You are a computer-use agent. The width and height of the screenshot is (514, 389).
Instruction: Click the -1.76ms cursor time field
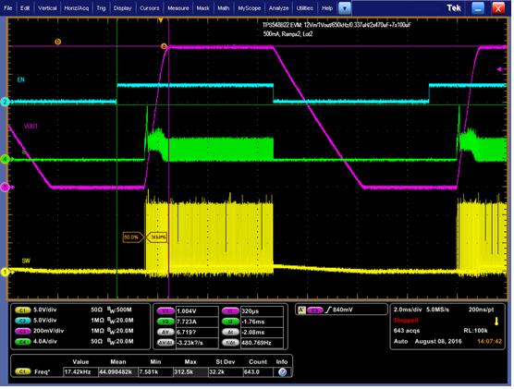pyautogui.click(x=262, y=322)
